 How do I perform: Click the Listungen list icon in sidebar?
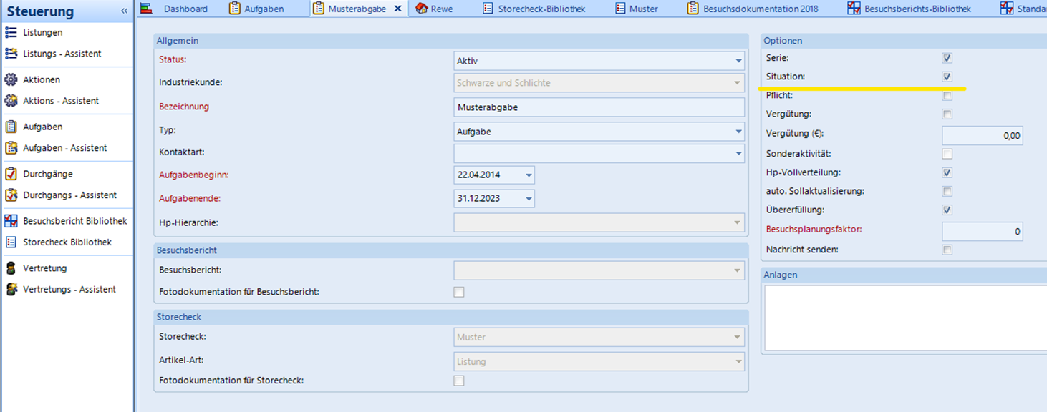11,33
